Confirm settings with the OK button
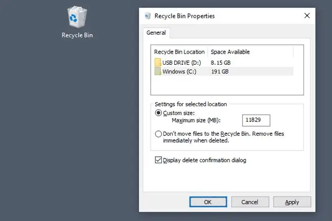The width and height of the screenshot is (332, 221). (208, 202)
